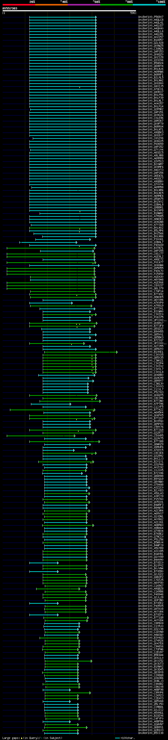This screenshot has width=168, height=740.
Task: Click hit label UniRef100_P49169
Action: click(151, 245)
